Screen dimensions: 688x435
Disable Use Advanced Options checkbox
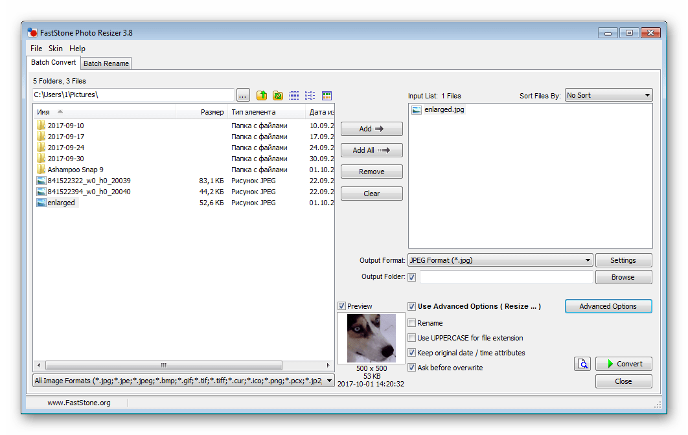[x=411, y=307]
